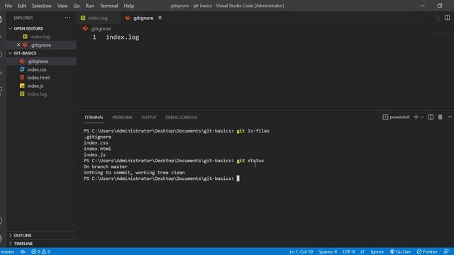Restore the window size
Screen dimensions: 454x255
(440, 6)
